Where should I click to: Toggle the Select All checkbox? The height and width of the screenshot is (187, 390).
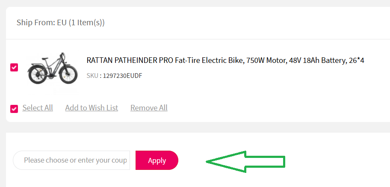click(x=14, y=108)
